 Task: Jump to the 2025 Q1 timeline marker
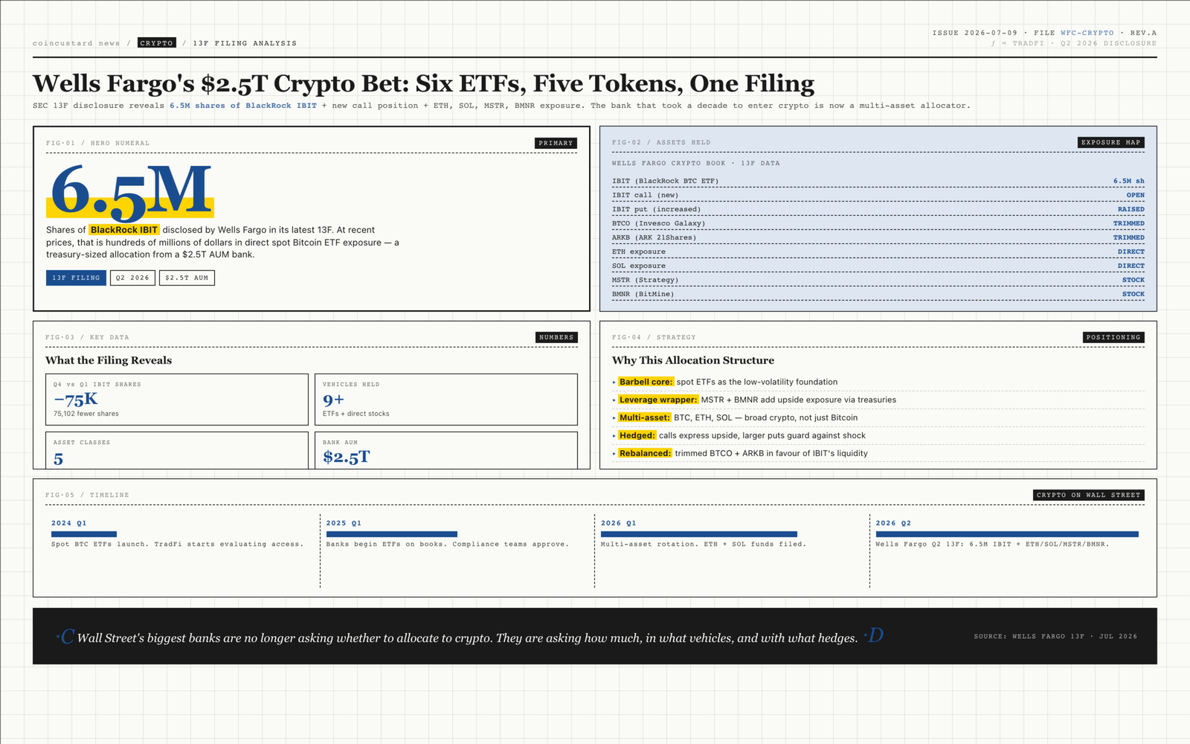[x=344, y=523]
